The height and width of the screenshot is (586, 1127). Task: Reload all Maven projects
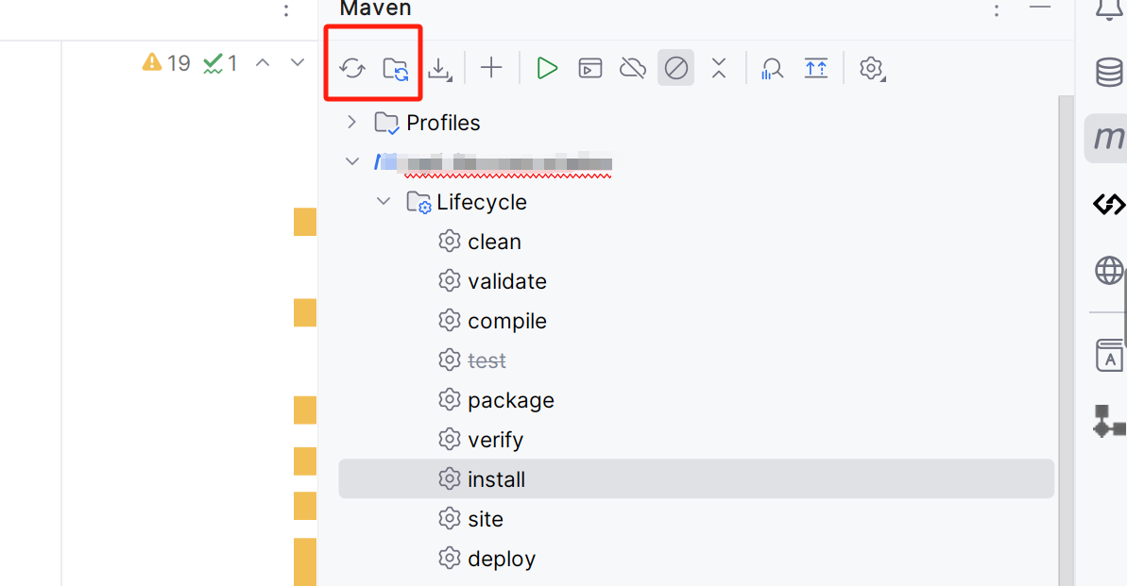pyautogui.click(x=352, y=68)
